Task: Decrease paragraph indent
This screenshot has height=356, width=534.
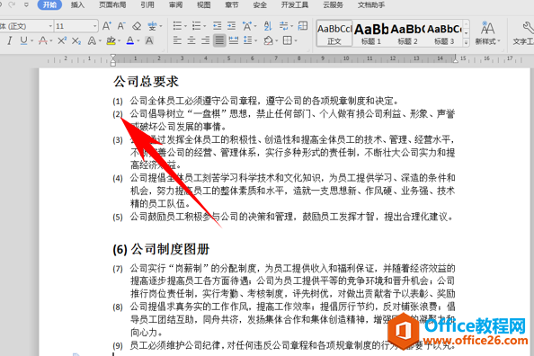Action: point(217,26)
